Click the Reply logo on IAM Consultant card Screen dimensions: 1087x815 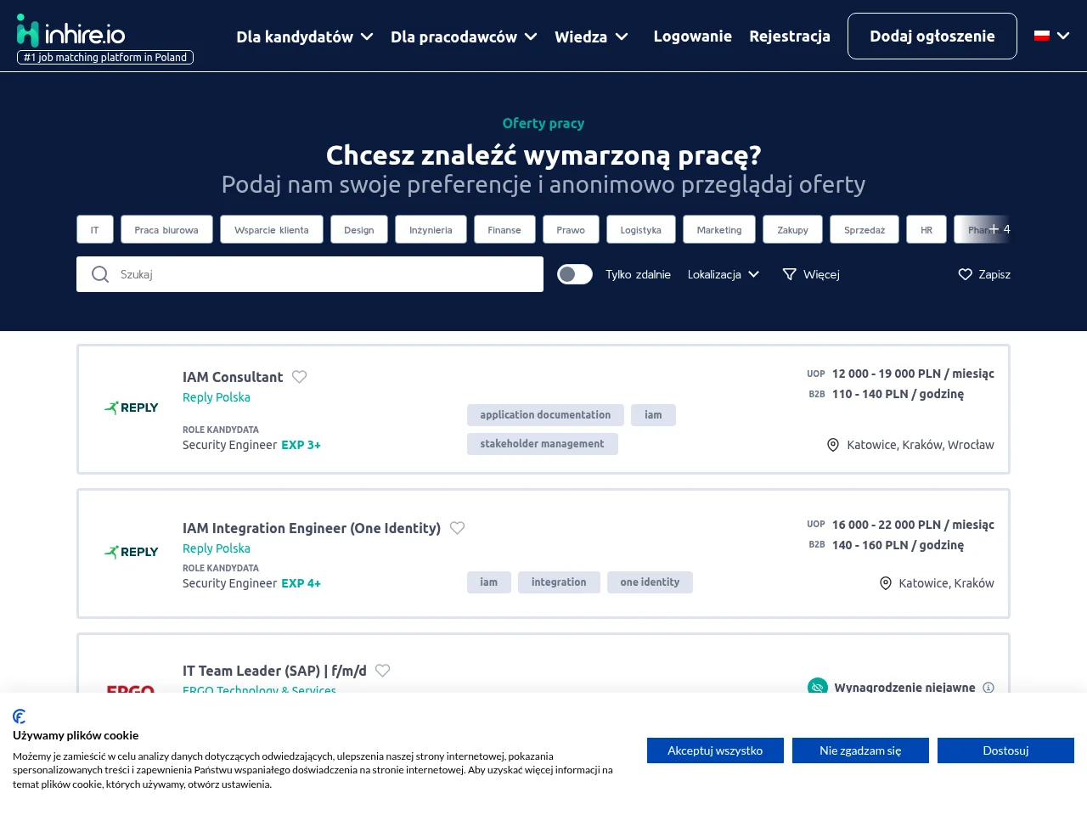132,407
